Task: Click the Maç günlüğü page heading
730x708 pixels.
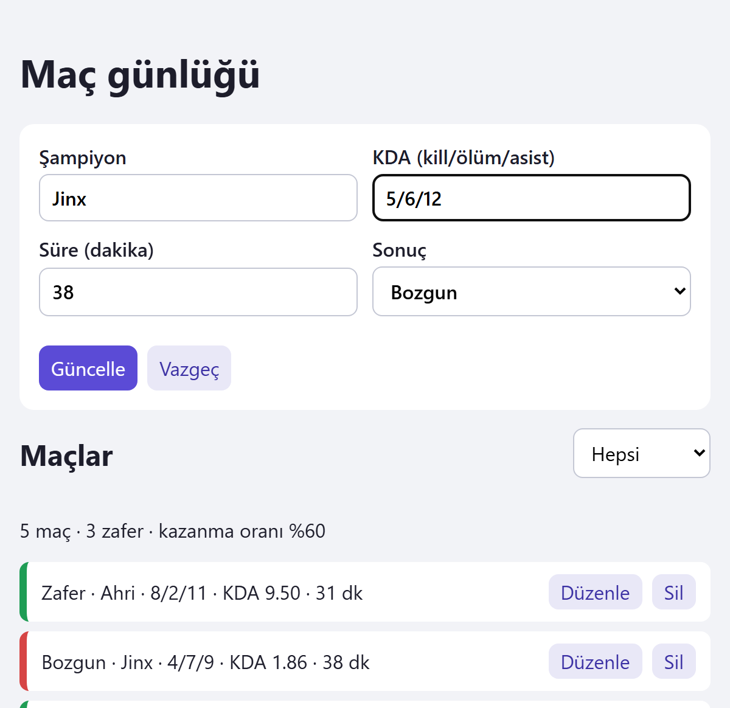Action: (140, 75)
